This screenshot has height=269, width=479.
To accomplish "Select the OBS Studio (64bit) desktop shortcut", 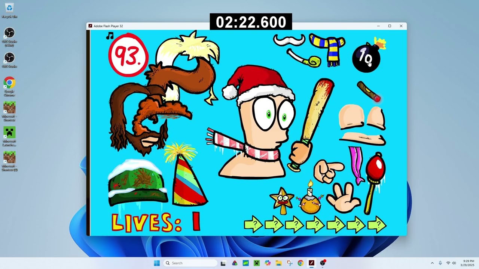I will click(9, 36).
